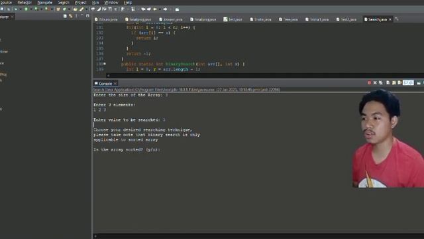Click the Coverage launch icon
This screenshot has height=239, width=424.
36,9
